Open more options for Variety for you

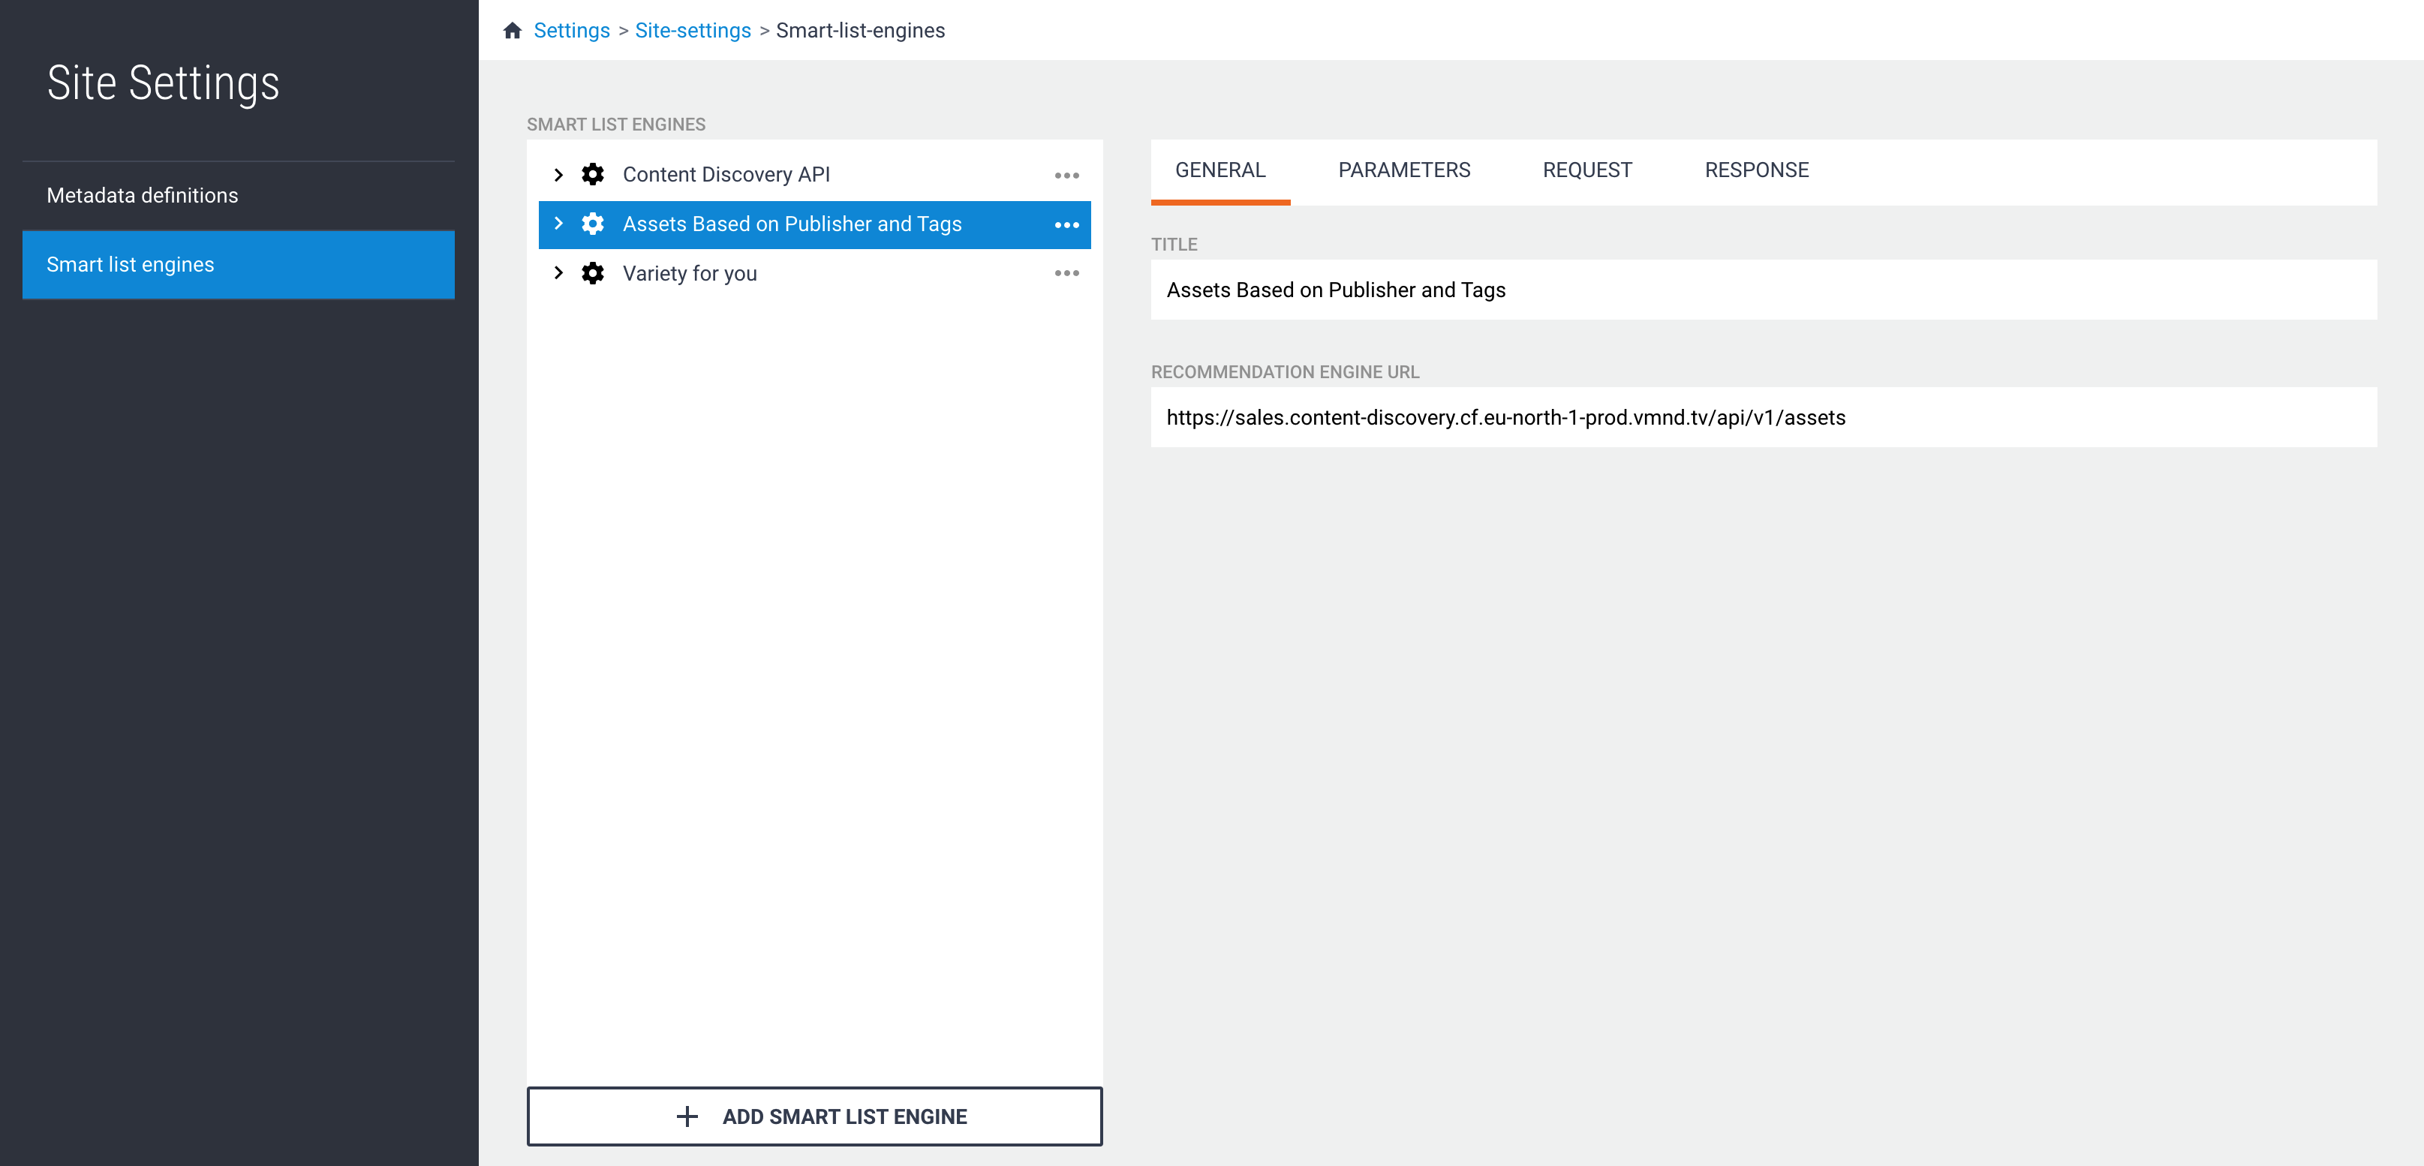point(1066,273)
